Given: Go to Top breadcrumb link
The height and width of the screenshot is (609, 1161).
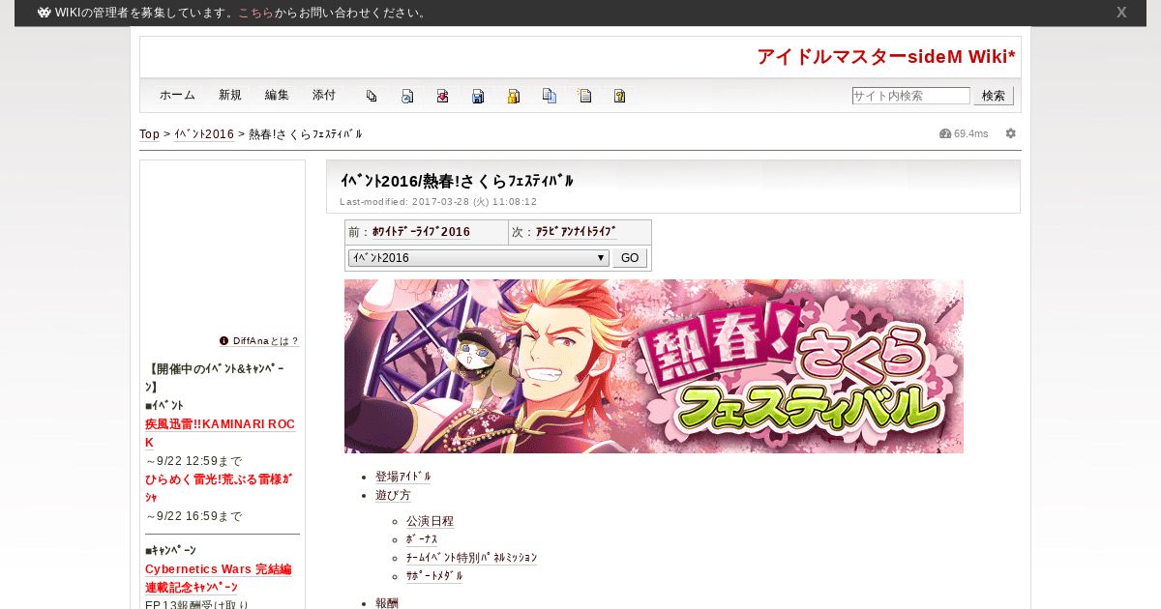Looking at the screenshot, I should tap(149, 133).
